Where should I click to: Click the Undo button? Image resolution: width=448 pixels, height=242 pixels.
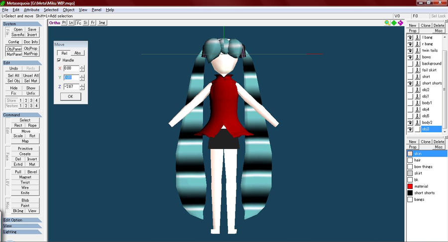point(13,69)
